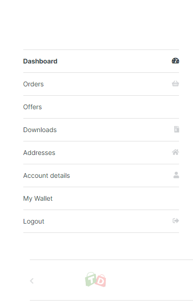Open the Dashboard menu item
The image size is (193, 302).
click(101, 61)
